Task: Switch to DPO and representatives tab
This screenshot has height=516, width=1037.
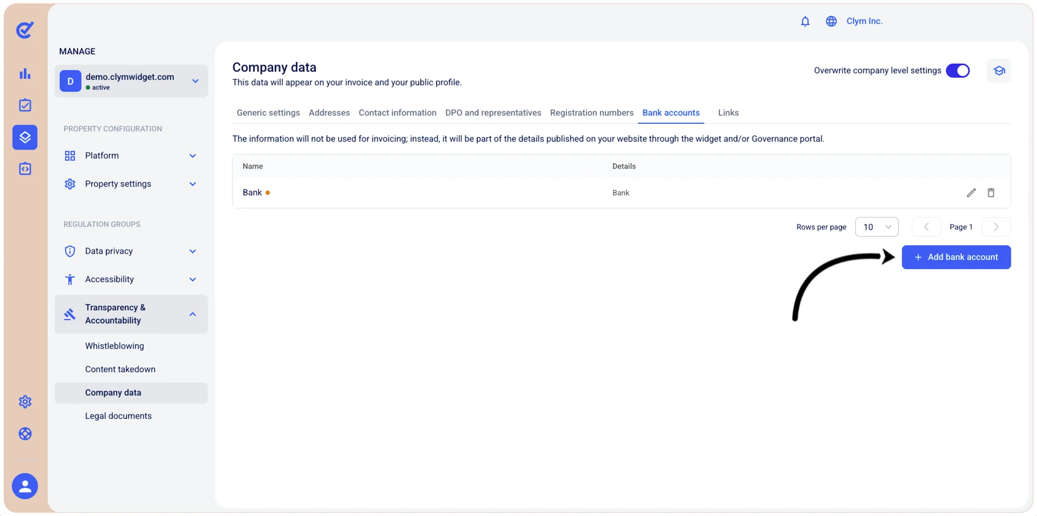Action: click(x=493, y=113)
